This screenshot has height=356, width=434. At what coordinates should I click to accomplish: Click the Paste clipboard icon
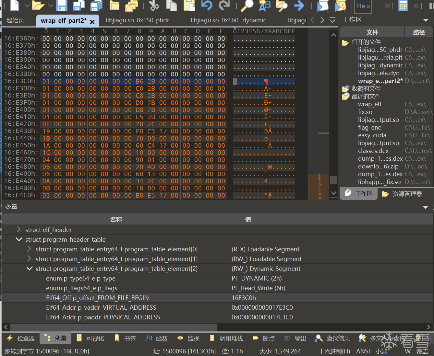point(189,6)
